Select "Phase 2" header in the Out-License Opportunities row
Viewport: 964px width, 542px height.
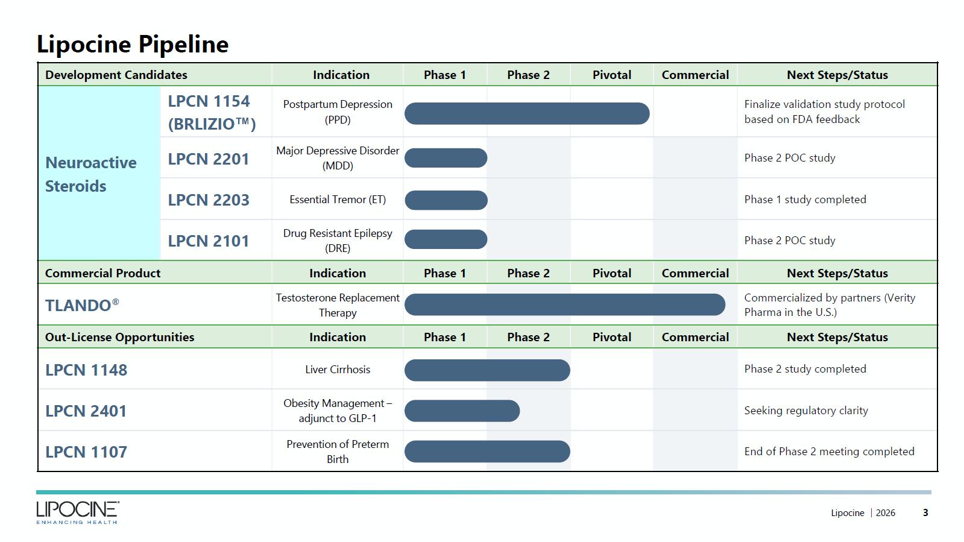(528, 337)
